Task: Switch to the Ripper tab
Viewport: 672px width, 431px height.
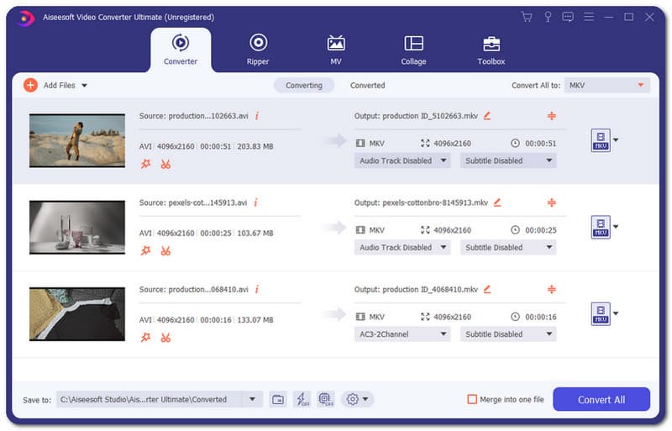Action: [258, 50]
